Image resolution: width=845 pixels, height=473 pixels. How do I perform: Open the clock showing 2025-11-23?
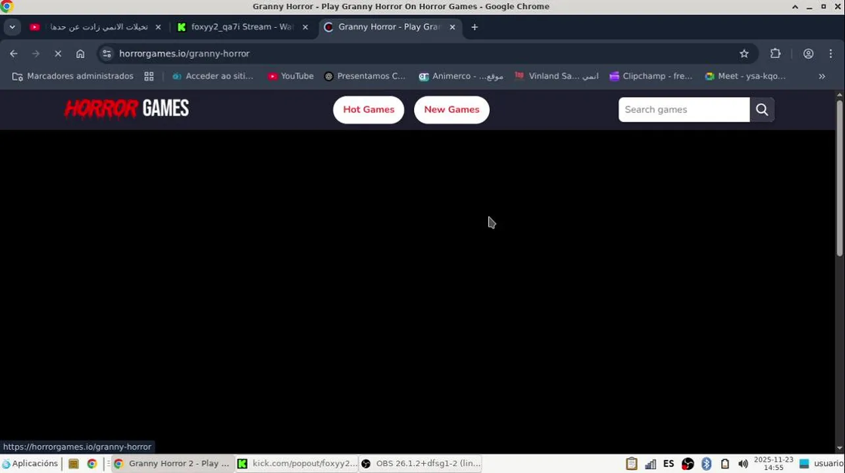pos(773,464)
